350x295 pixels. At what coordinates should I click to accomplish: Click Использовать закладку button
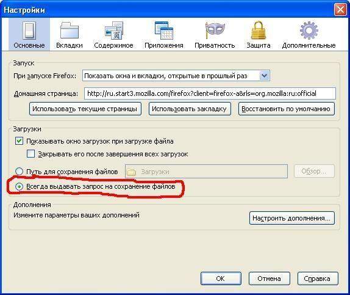pyautogui.click(x=190, y=109)
